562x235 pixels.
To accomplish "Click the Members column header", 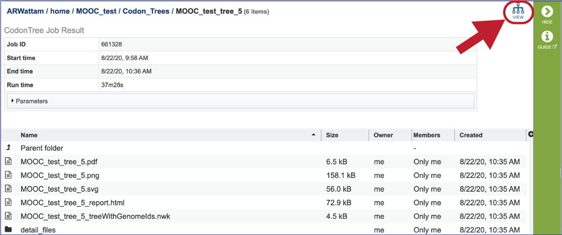I will 426,135.
